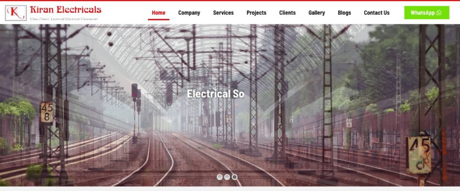Visit the Blogs section

(344, 13)
